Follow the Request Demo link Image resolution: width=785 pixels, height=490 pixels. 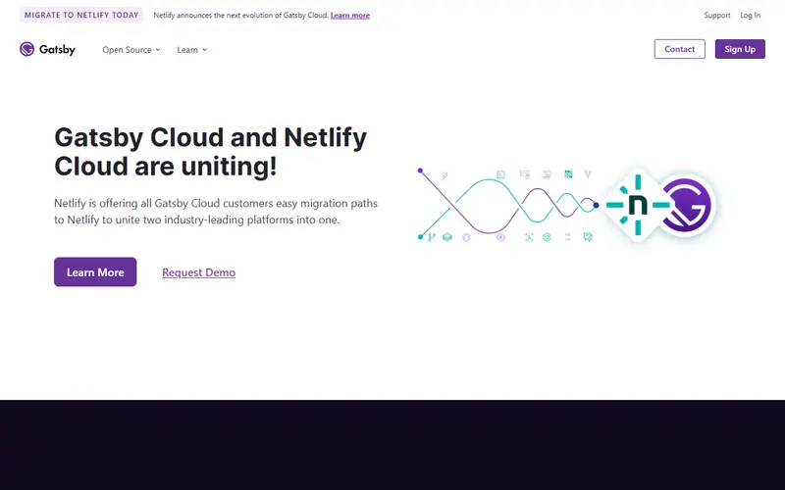[x=199, y=272]
